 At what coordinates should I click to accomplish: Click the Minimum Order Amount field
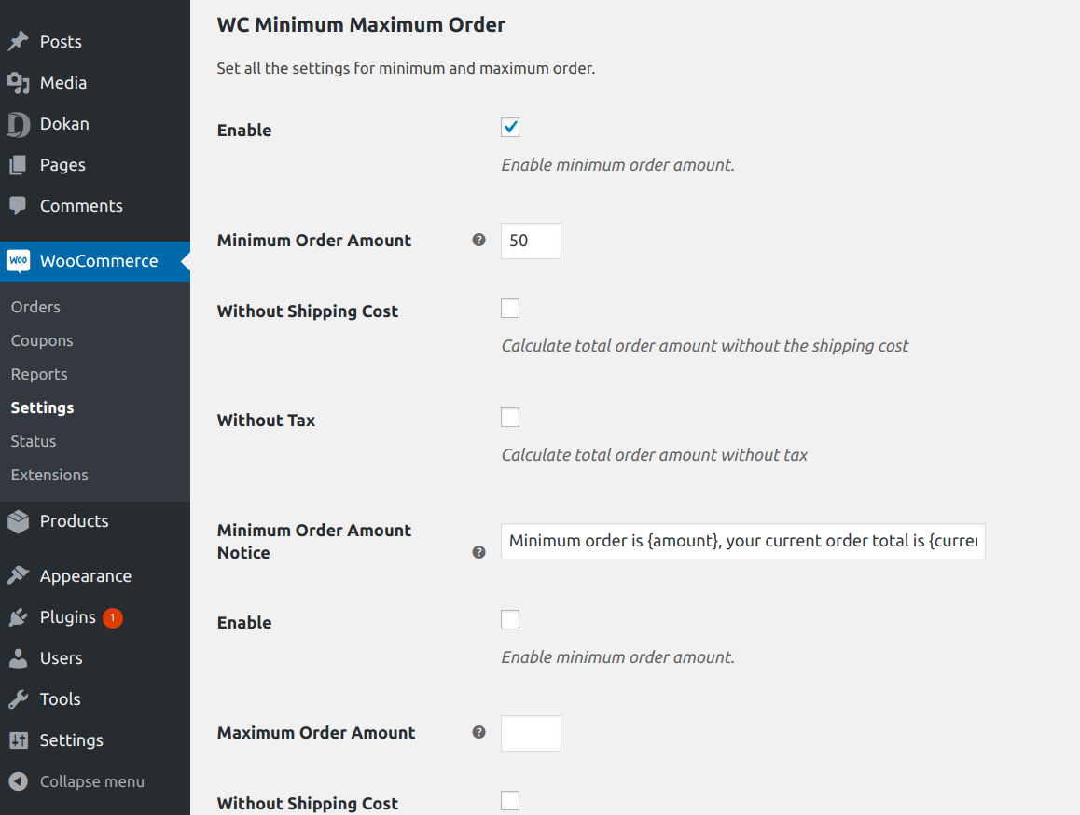coord(531,242)
